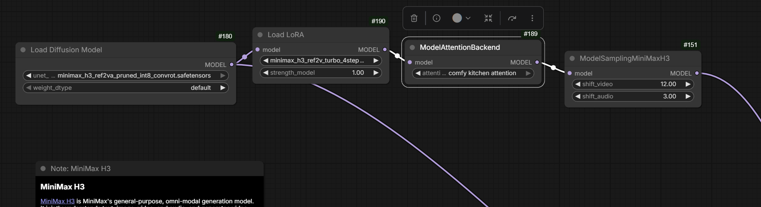
Task: Select next weight_dtype with right arrow
Action: pos(223,88)
